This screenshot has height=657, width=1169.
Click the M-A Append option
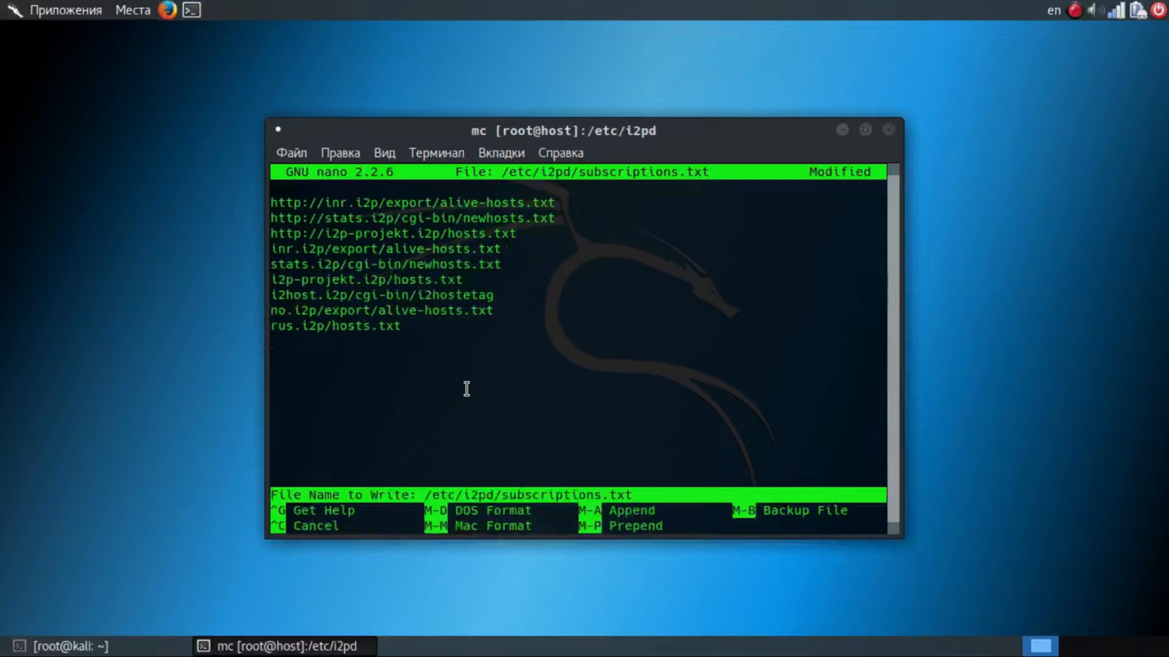(617, 510)
